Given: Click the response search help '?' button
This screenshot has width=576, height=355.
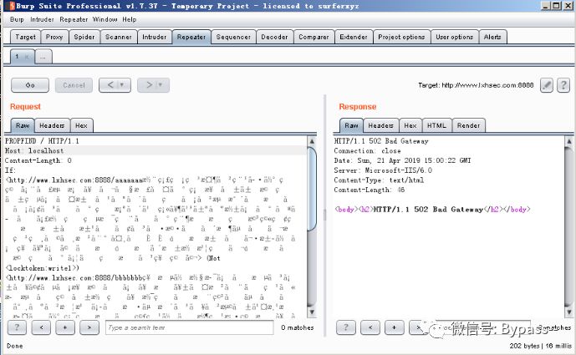Looking at the screenshot, I should [345, 327].
